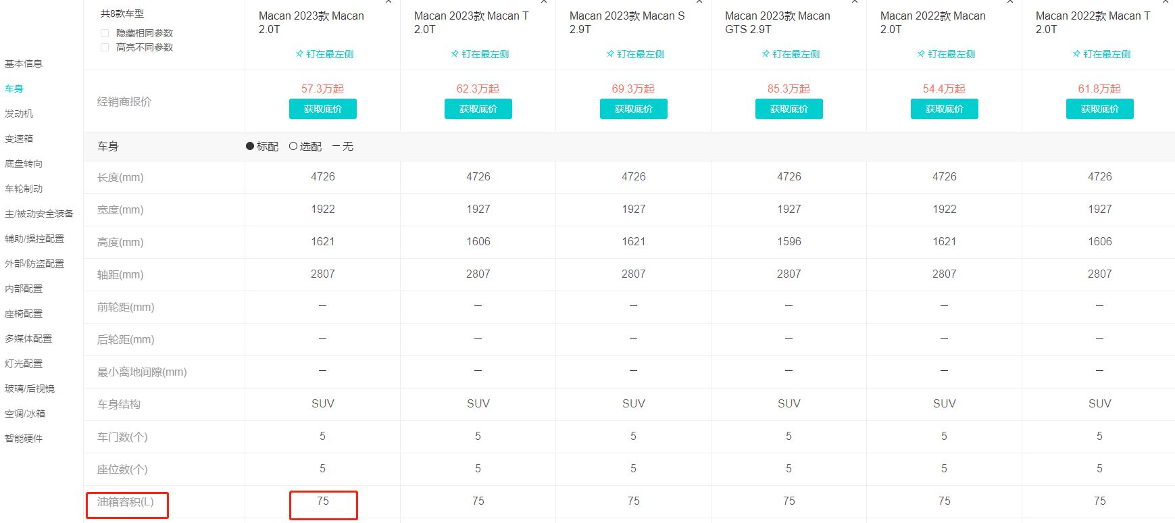Screen dimensions: 1175x523
Task: Go to the 基本信息 section
Action: [24, 64]
